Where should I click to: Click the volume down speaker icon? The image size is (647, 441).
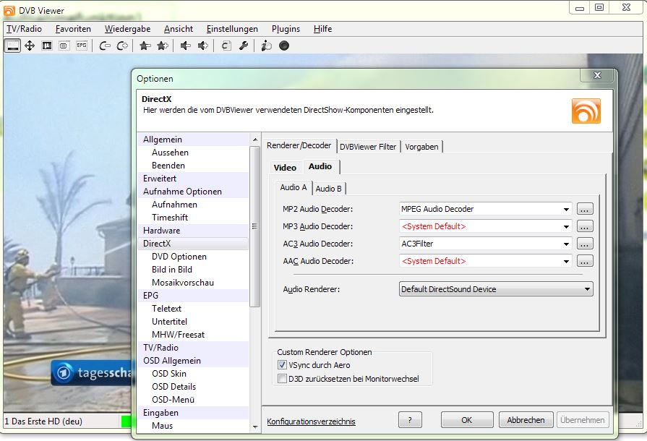185,46
